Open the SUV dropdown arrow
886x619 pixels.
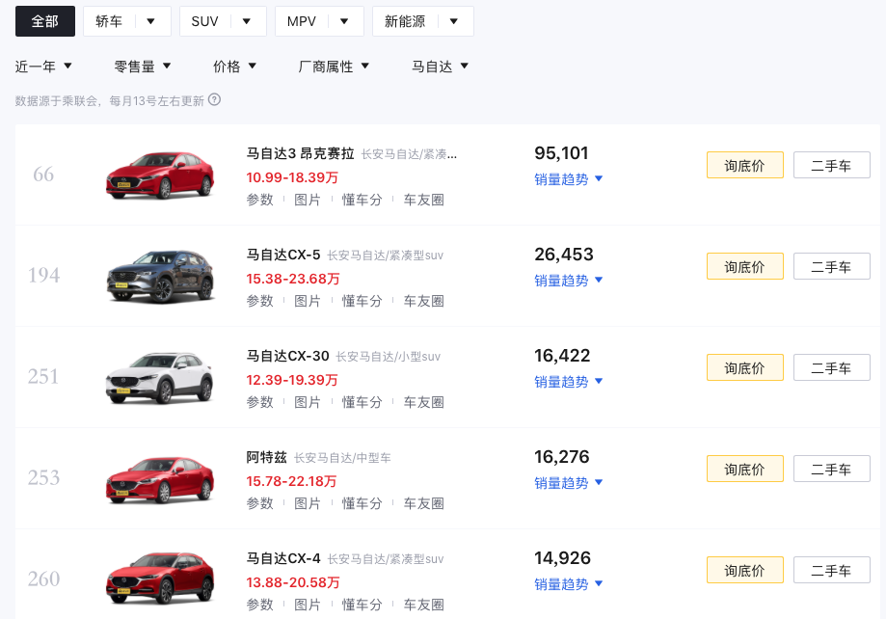[247, 21]
